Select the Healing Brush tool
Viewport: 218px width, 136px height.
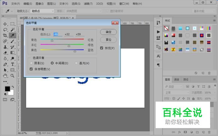(5, 41)
